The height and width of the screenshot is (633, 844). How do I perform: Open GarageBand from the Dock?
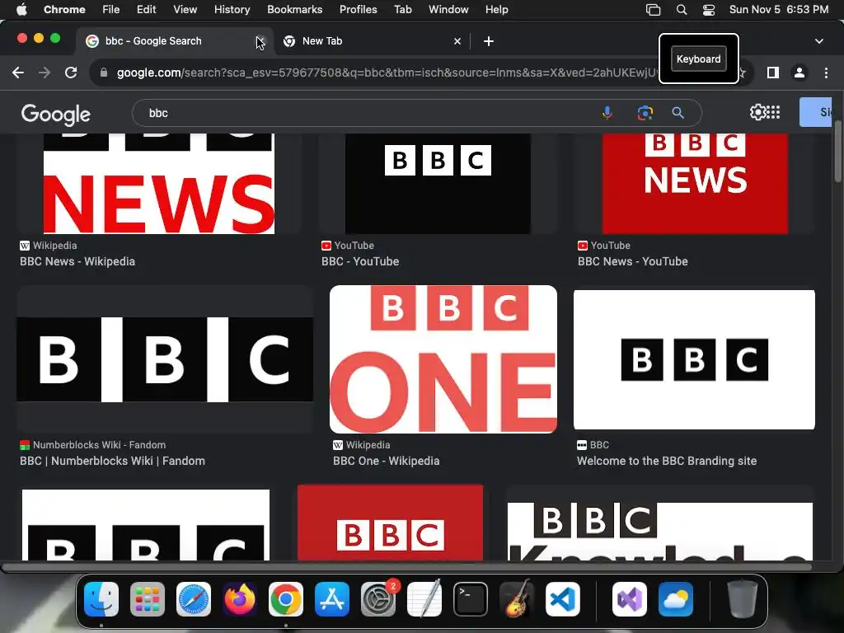click(x=517, y=599)
